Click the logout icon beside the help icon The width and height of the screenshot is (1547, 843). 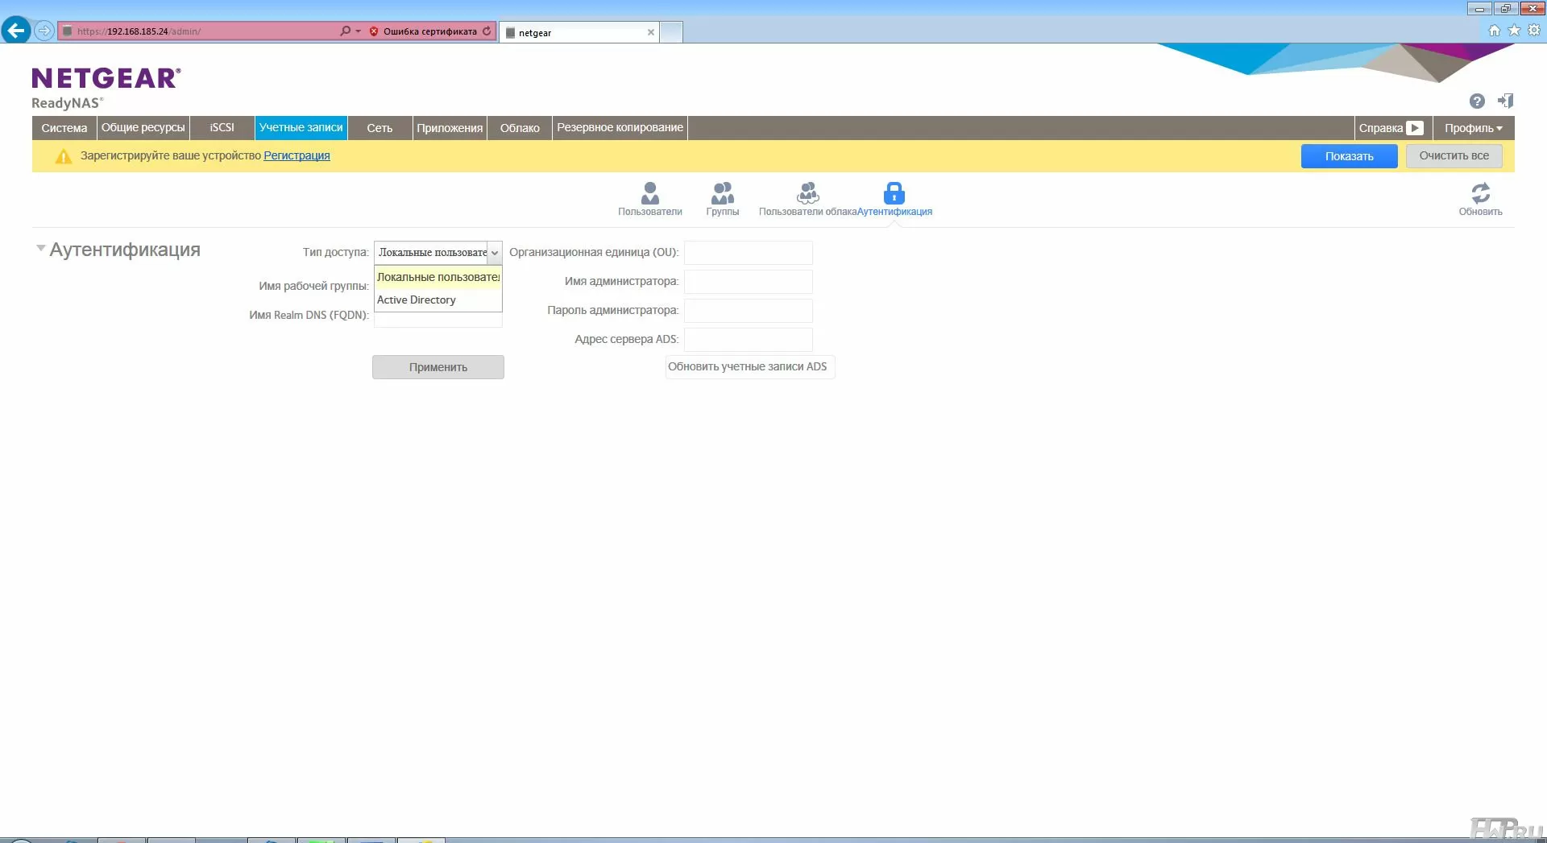1505,101
